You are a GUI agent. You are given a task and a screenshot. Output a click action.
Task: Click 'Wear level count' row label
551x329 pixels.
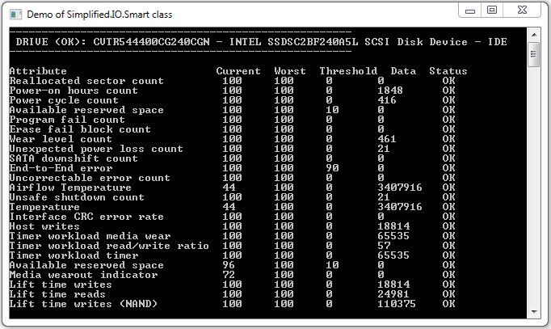click(x=61, y=139)
